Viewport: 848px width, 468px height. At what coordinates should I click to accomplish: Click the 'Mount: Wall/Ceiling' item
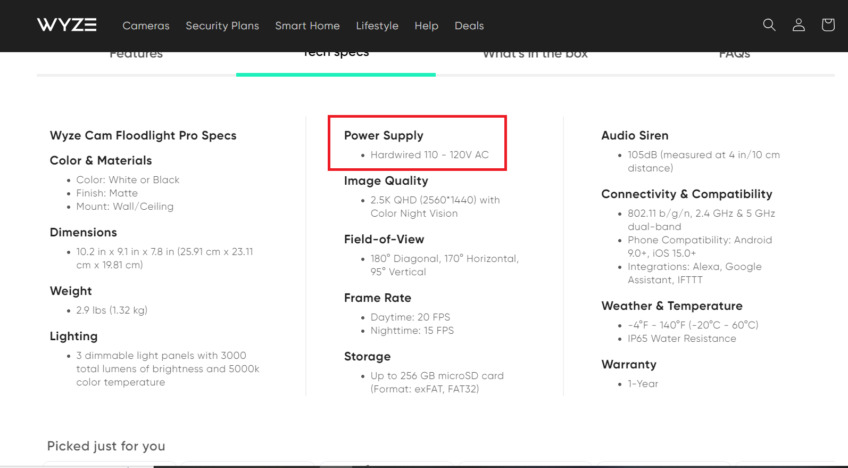coord(124,207)
